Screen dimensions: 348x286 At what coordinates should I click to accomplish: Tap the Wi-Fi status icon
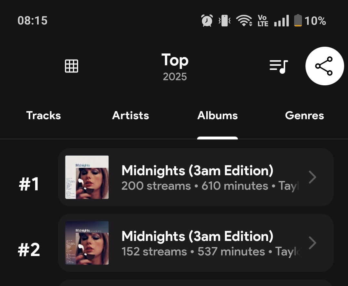point(244,21)
